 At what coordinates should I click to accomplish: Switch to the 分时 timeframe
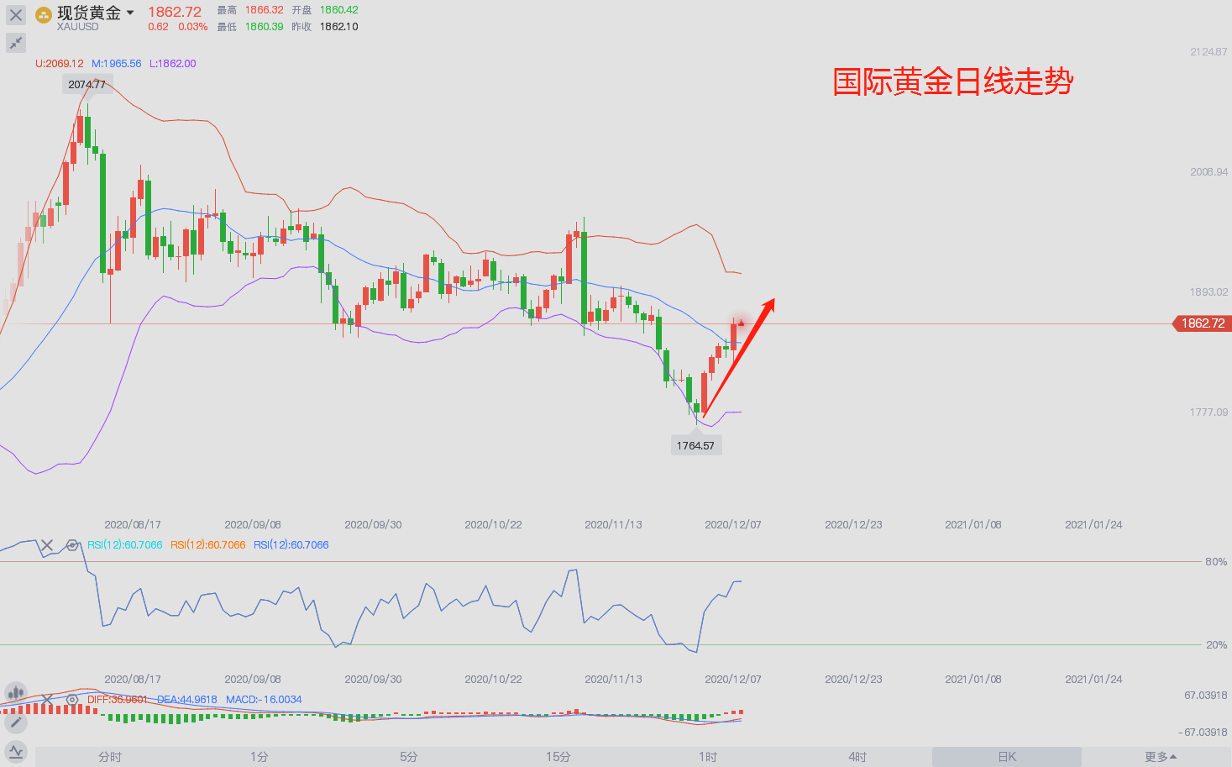[110, 757]
